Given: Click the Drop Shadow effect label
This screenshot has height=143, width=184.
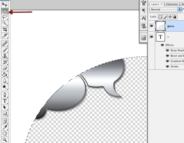Looking at the screenshot, I should tap(177, 50).
